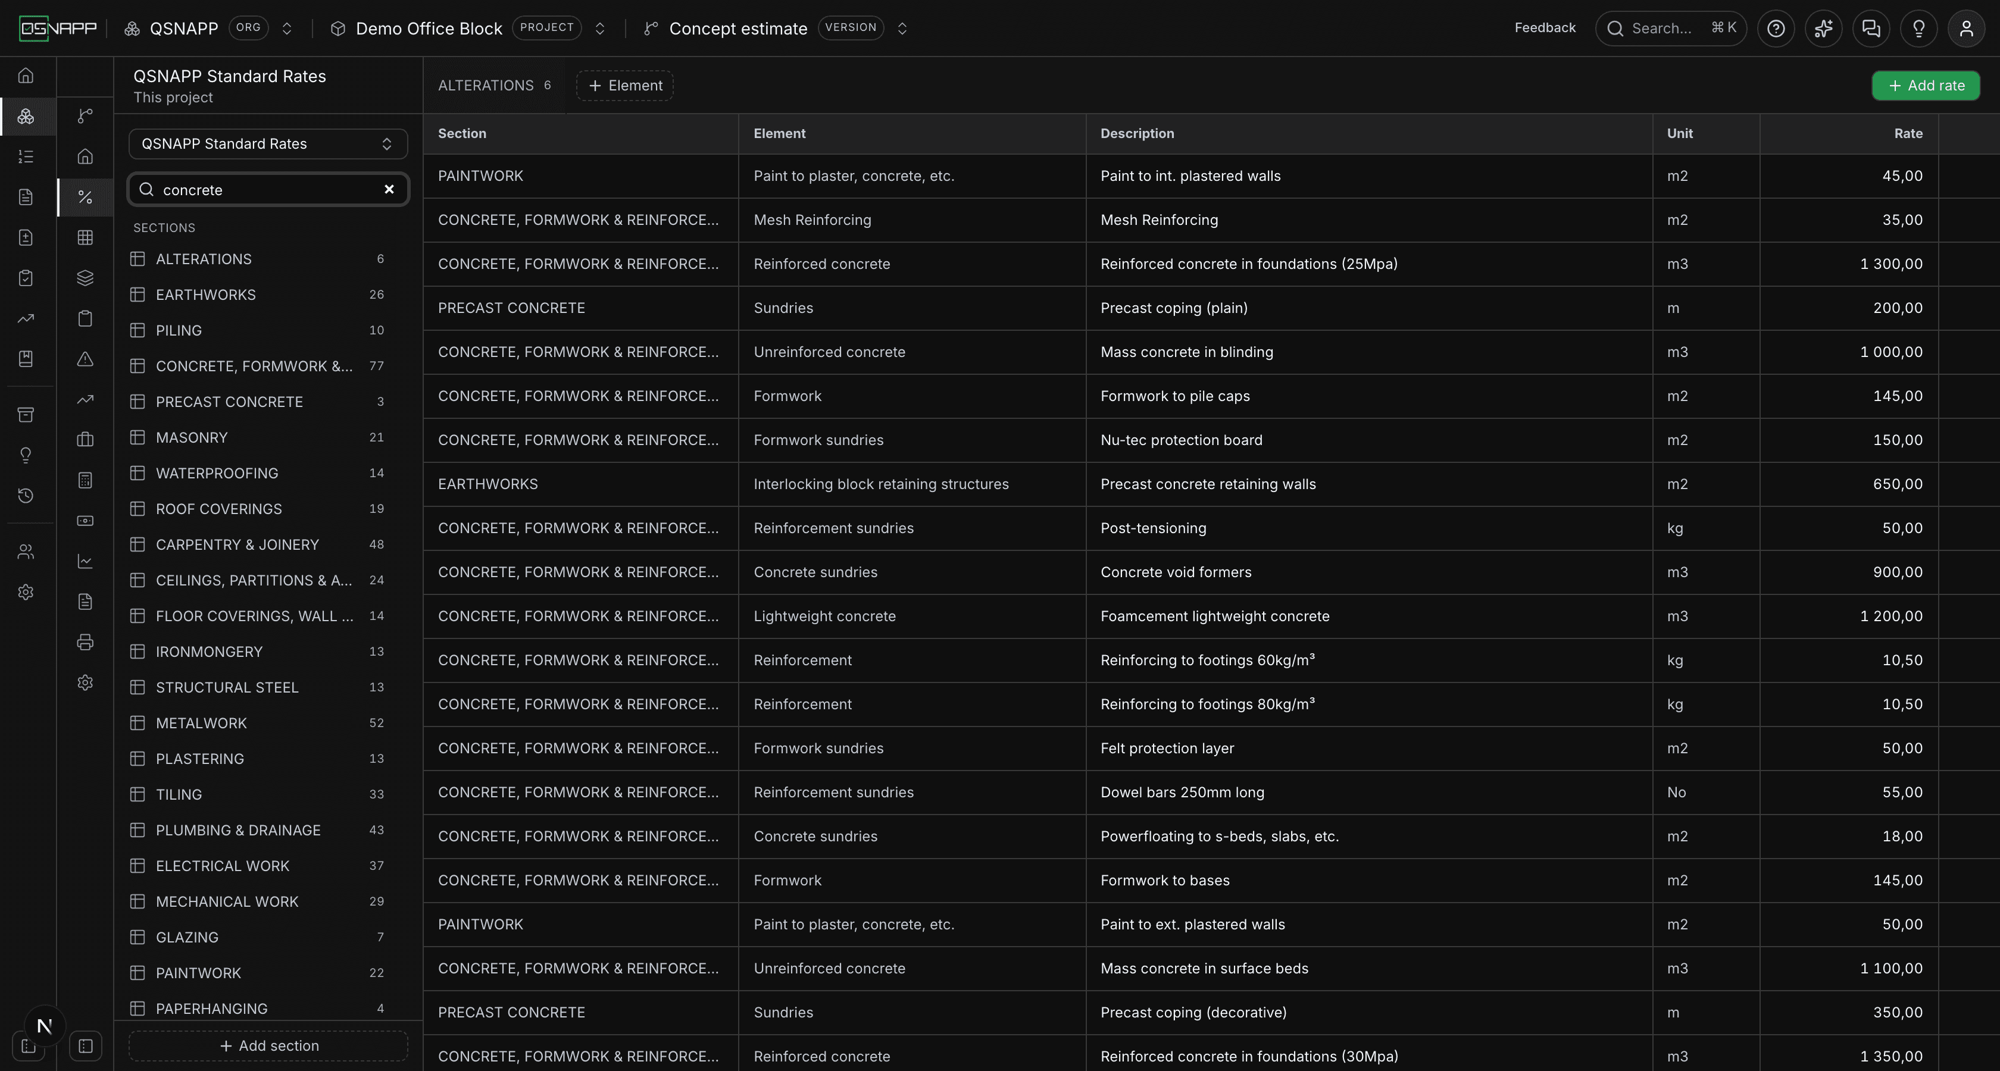Open the Feedback link
Screen dimensions: 2000x1071
coord(1544,28)
